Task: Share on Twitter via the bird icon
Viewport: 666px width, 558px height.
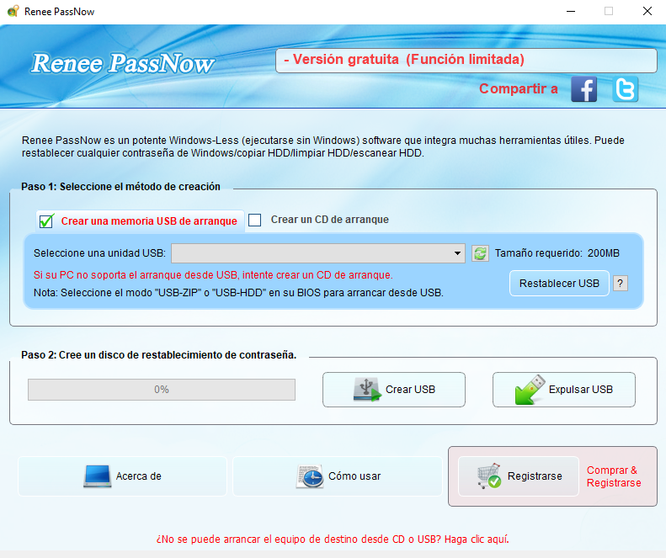Action: click(625, 88)
